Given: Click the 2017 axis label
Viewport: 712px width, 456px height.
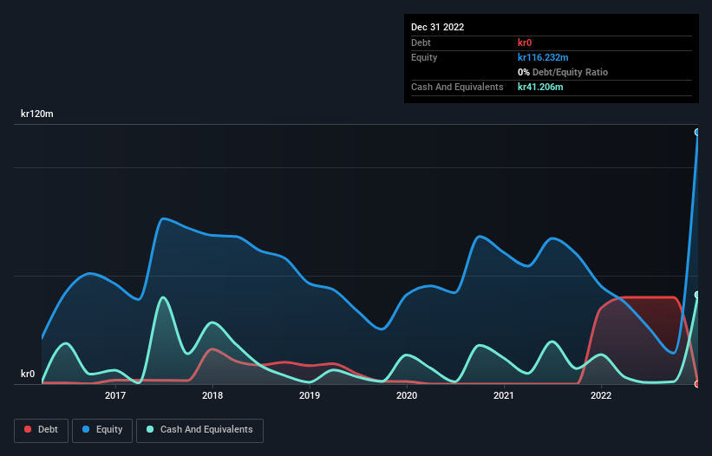Looking at the screenshot, I should [115, 395].
